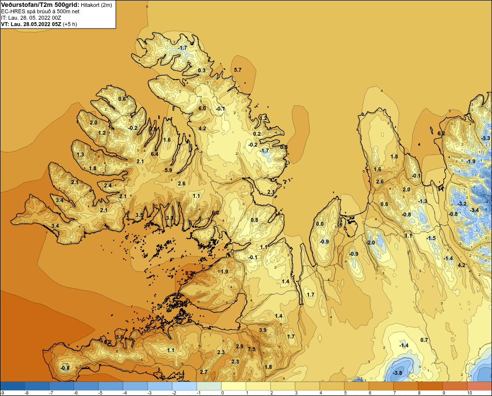
Task: Click the '-3.2' temperature value
Action: pyautogui.click(x=462, y=204)
